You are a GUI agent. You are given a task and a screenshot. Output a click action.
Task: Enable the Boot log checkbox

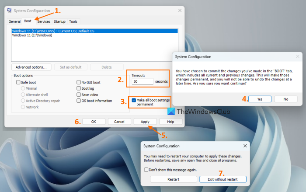(x=79, y=88)
